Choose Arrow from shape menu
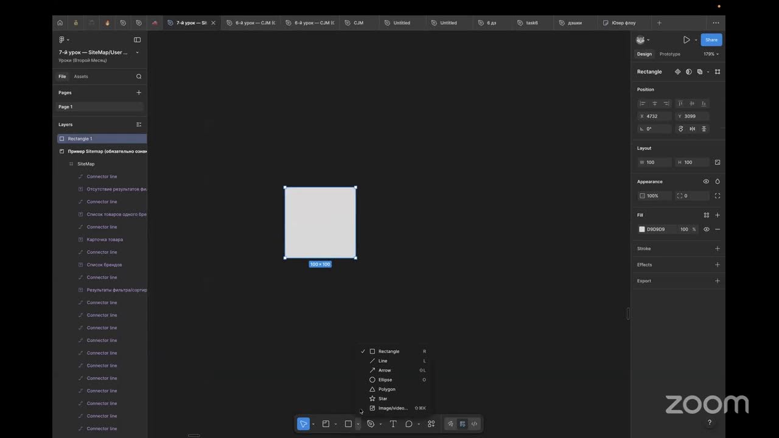 tap(394, 370)
